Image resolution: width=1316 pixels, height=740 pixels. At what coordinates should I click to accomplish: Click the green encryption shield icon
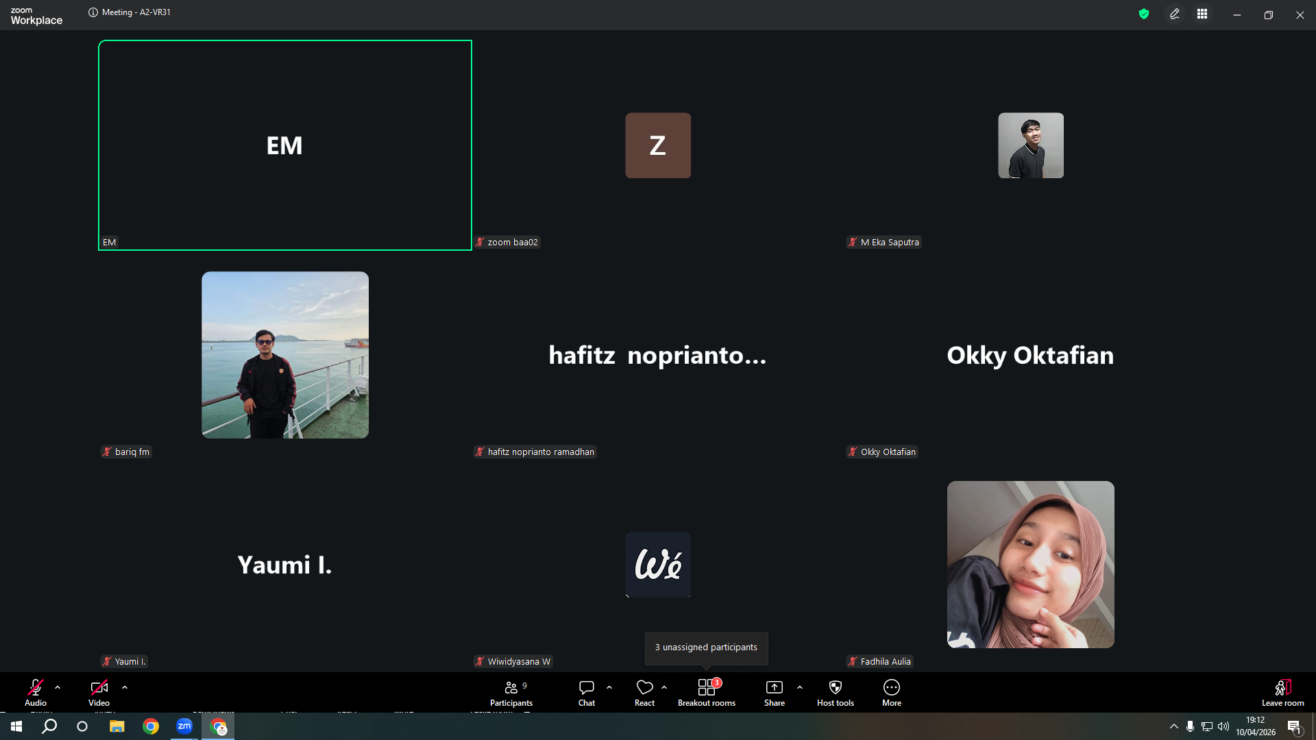1144,14
